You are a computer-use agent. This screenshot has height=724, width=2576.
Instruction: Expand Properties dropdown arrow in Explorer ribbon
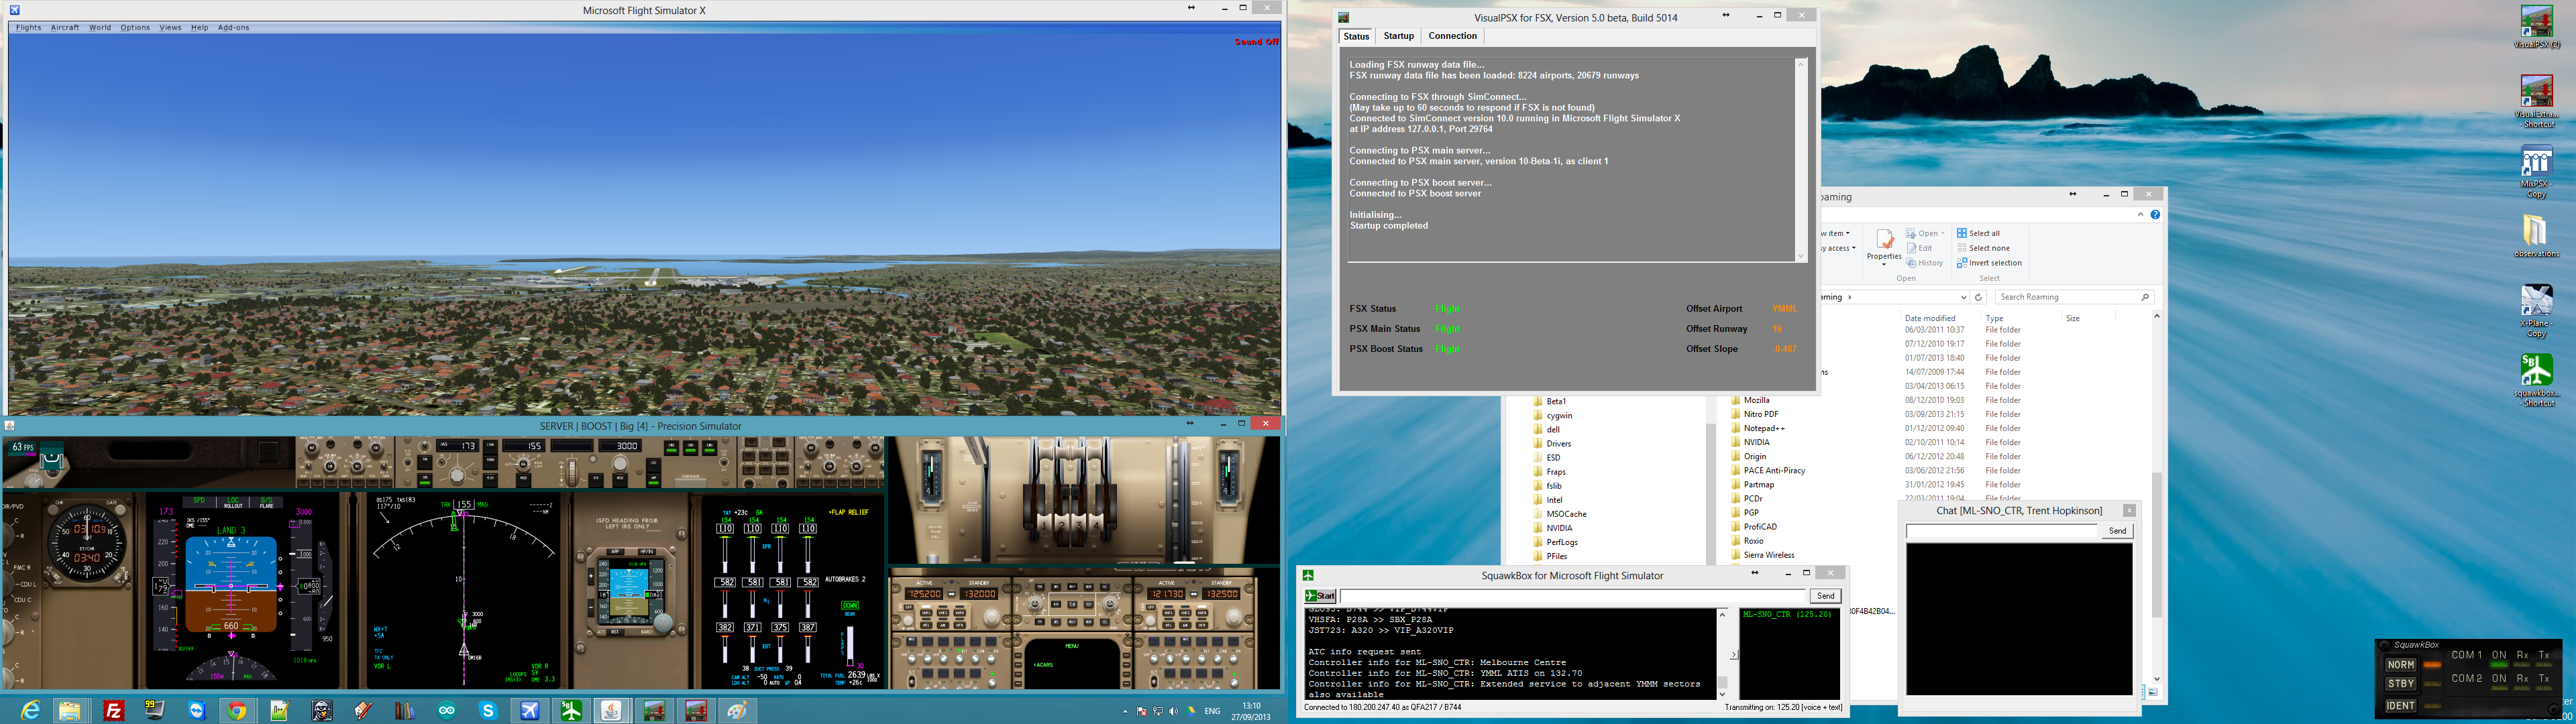(x=1884, y=264)
